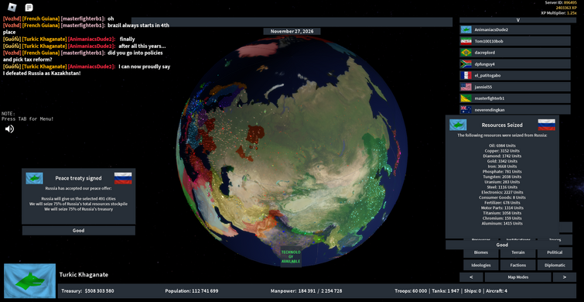Screen dimensions: 584x302
Task: Select South Africa flag beside dpfunguy4
Action: (466, 64)
